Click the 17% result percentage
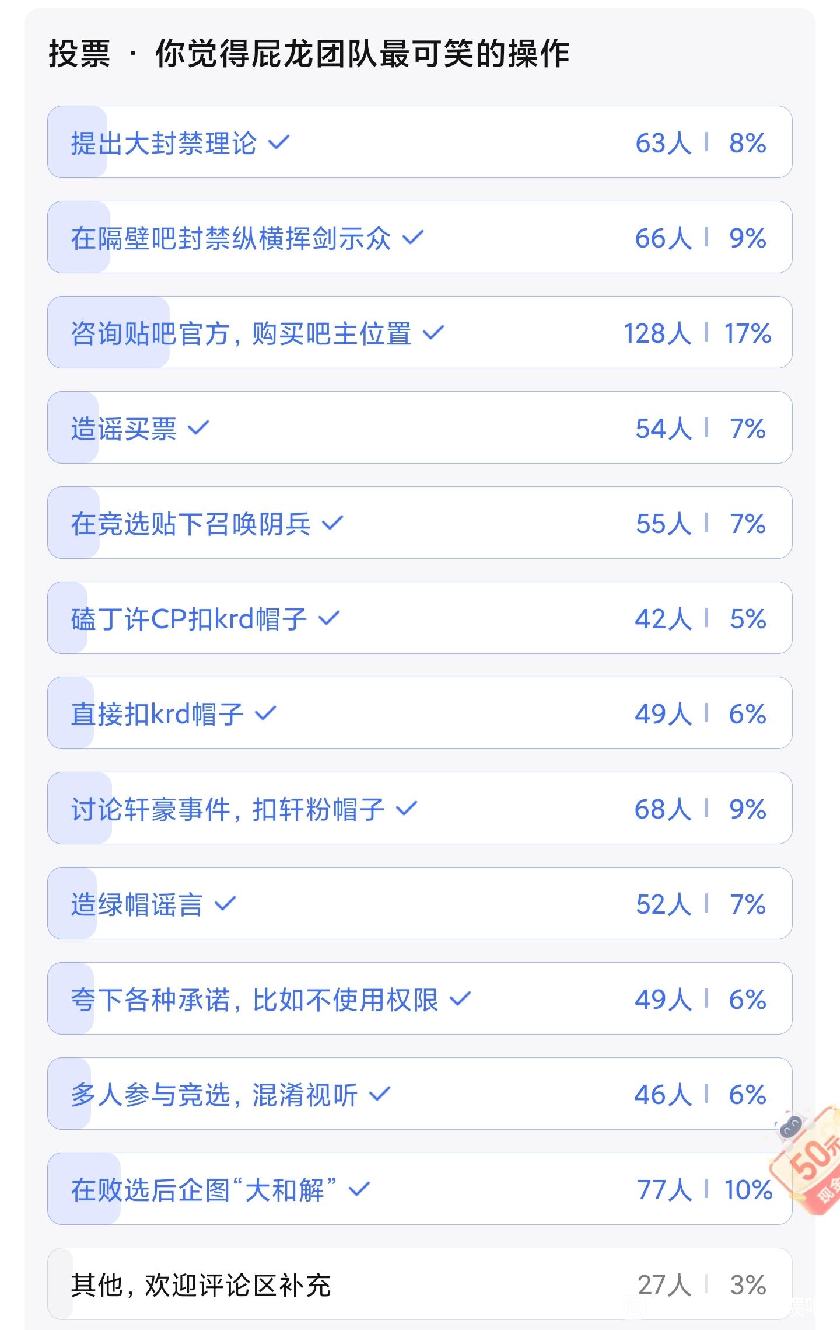Viewport: 840px width, 1330px height. coord(747,333)
